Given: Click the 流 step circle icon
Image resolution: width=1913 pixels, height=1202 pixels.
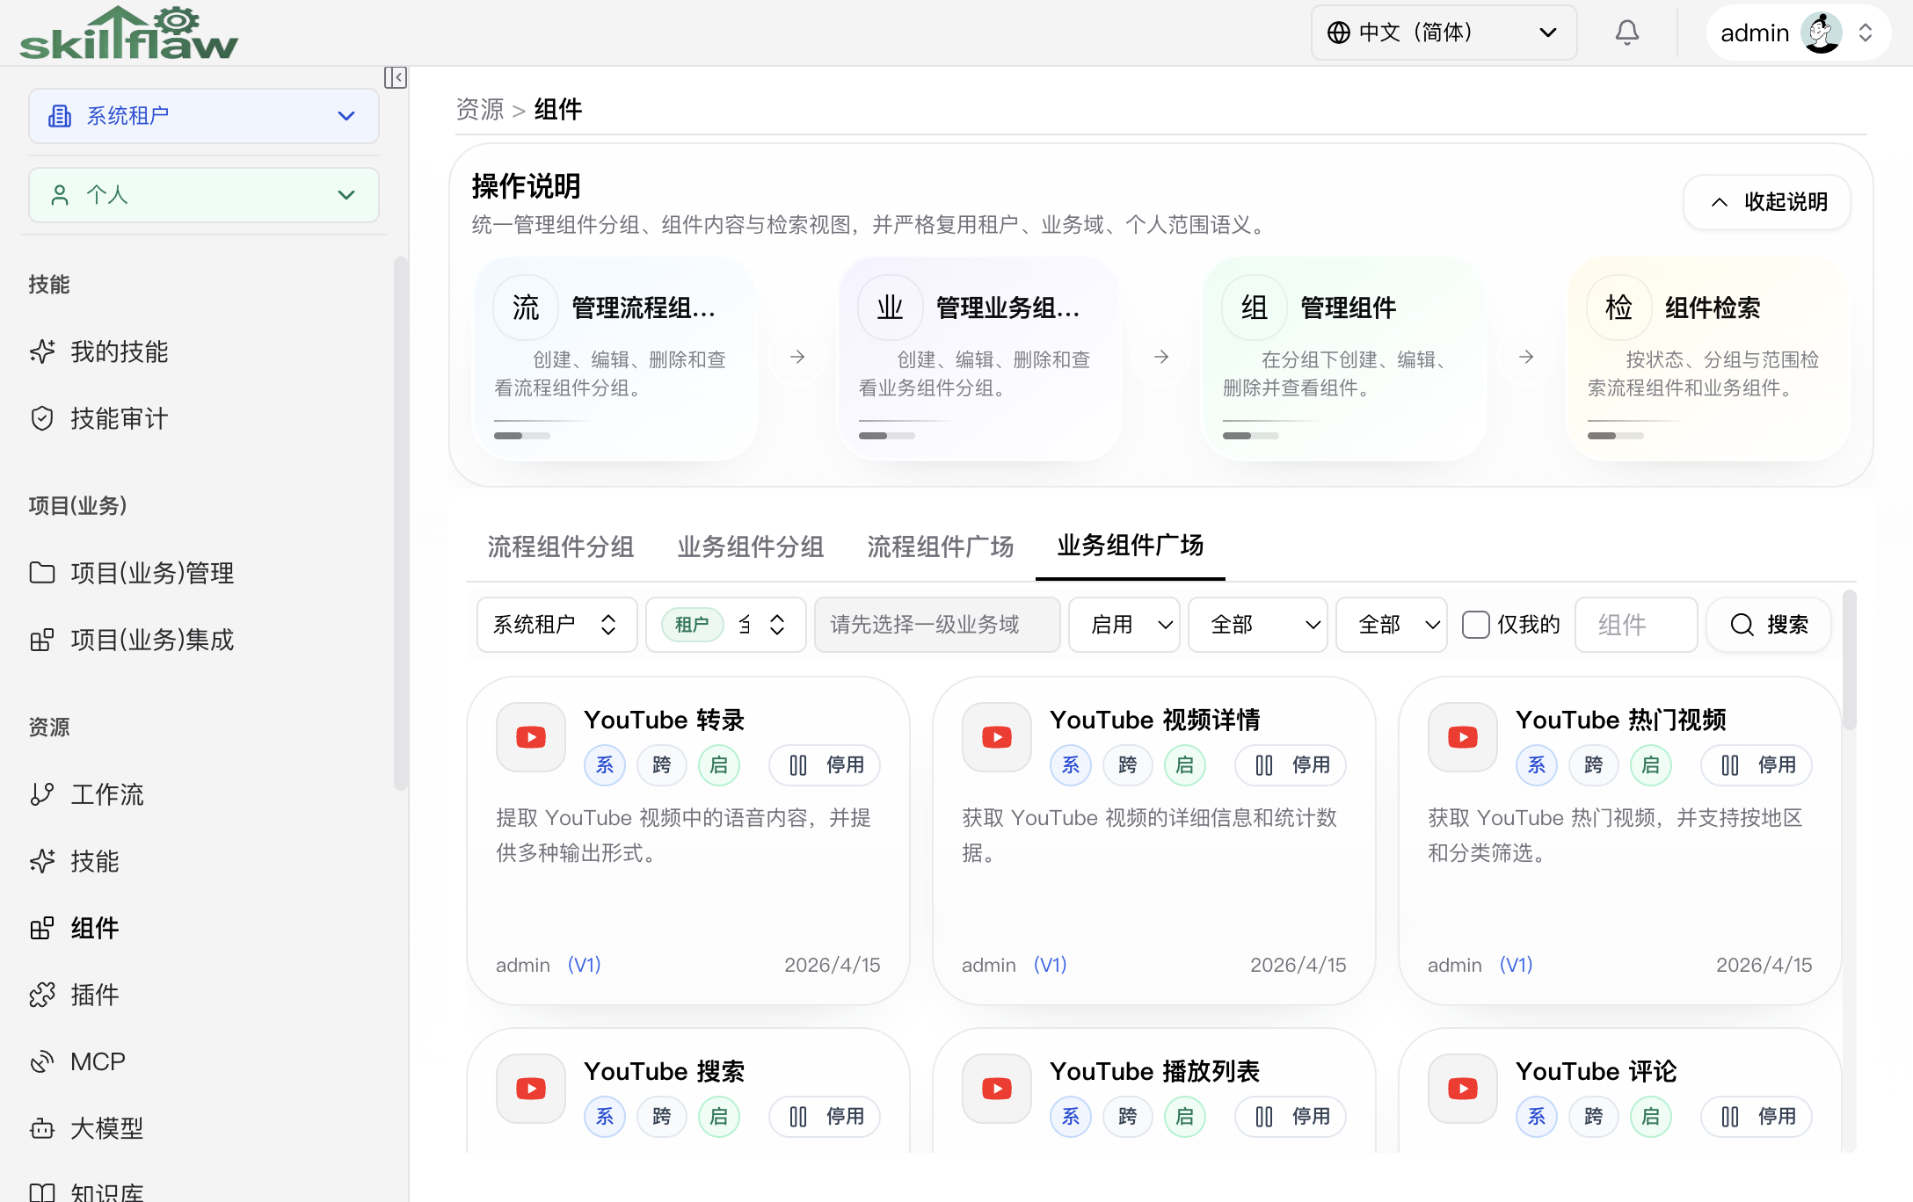Looking at the screenshot, I should (x=526, y=308).
